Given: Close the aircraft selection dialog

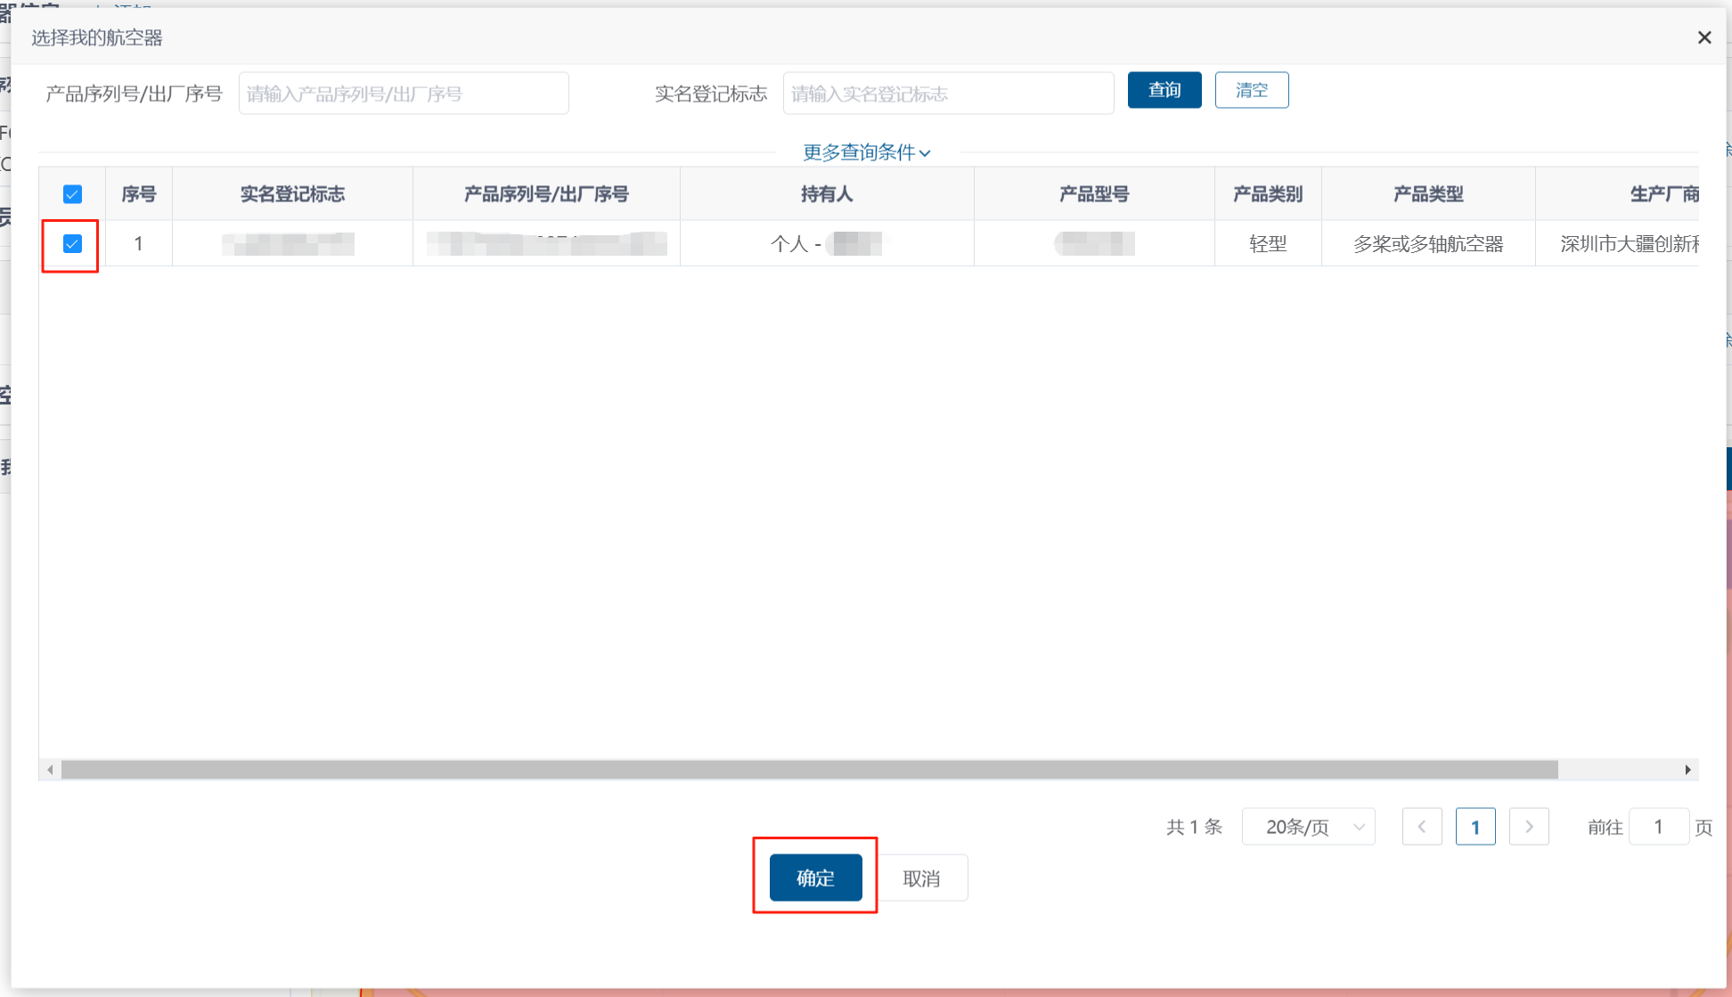Looking at the screenshot, I should [1703, 37].
